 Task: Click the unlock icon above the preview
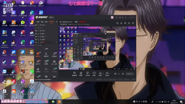[x=121, y=23]
